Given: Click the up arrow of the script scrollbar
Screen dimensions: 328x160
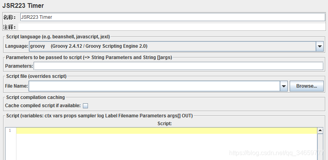Looking at the screenshot, I should pos(320,131).
